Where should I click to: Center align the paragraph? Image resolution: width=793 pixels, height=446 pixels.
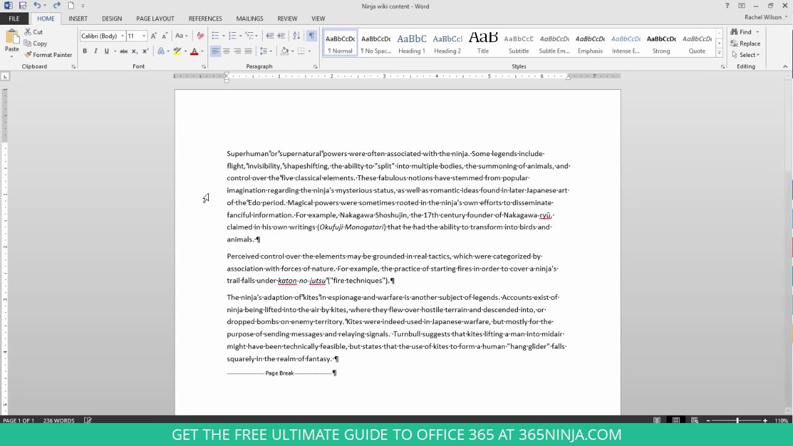[226, 51]
